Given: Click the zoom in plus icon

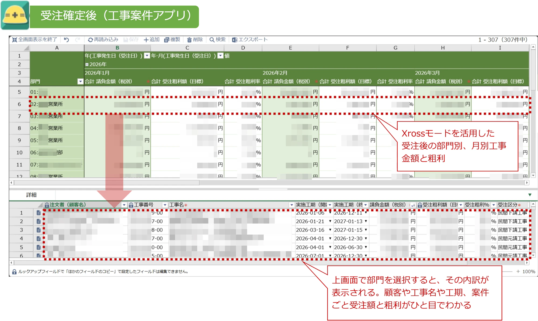Looking at the screenshot, I should click(x=518, y=272).
